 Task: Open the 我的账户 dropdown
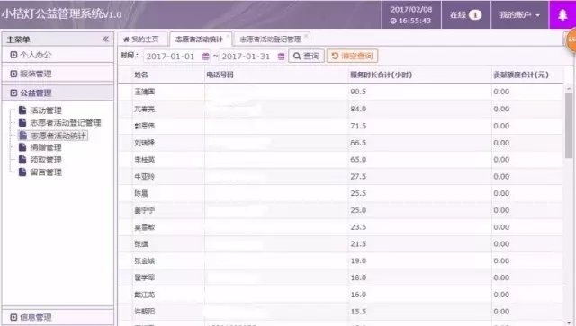[x=519, y=14]
